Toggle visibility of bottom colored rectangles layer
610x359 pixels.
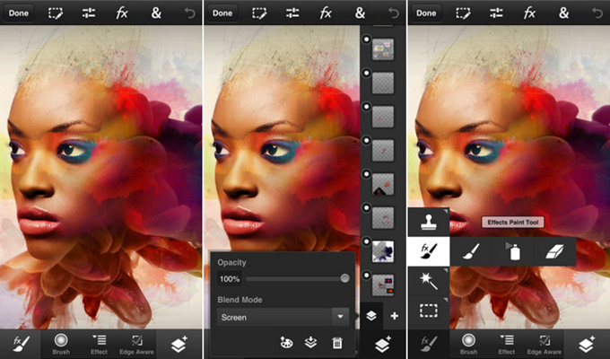[x=366, y=276]
